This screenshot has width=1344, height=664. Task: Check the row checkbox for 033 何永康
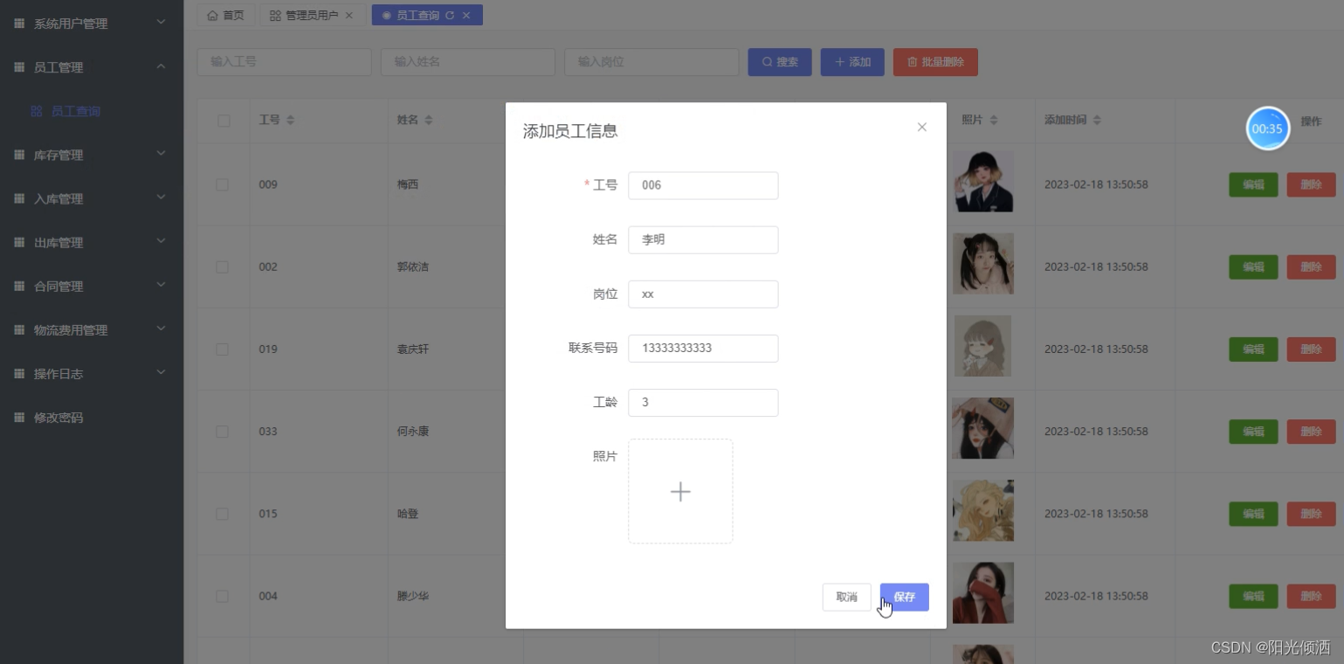click(222, 431)
